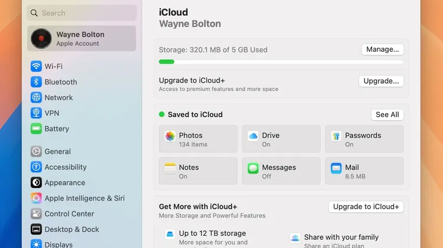This screenshot has width=443, height=248.
Task: Open the Messages tile marked Off
Action: pos(281,171)
